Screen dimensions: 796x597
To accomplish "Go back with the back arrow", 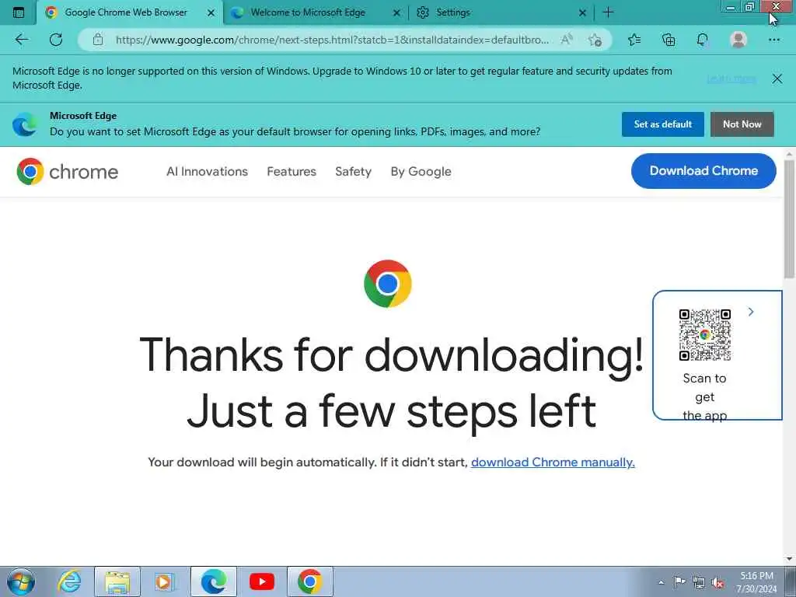I will pyautogui.click(x=21, y=40).
